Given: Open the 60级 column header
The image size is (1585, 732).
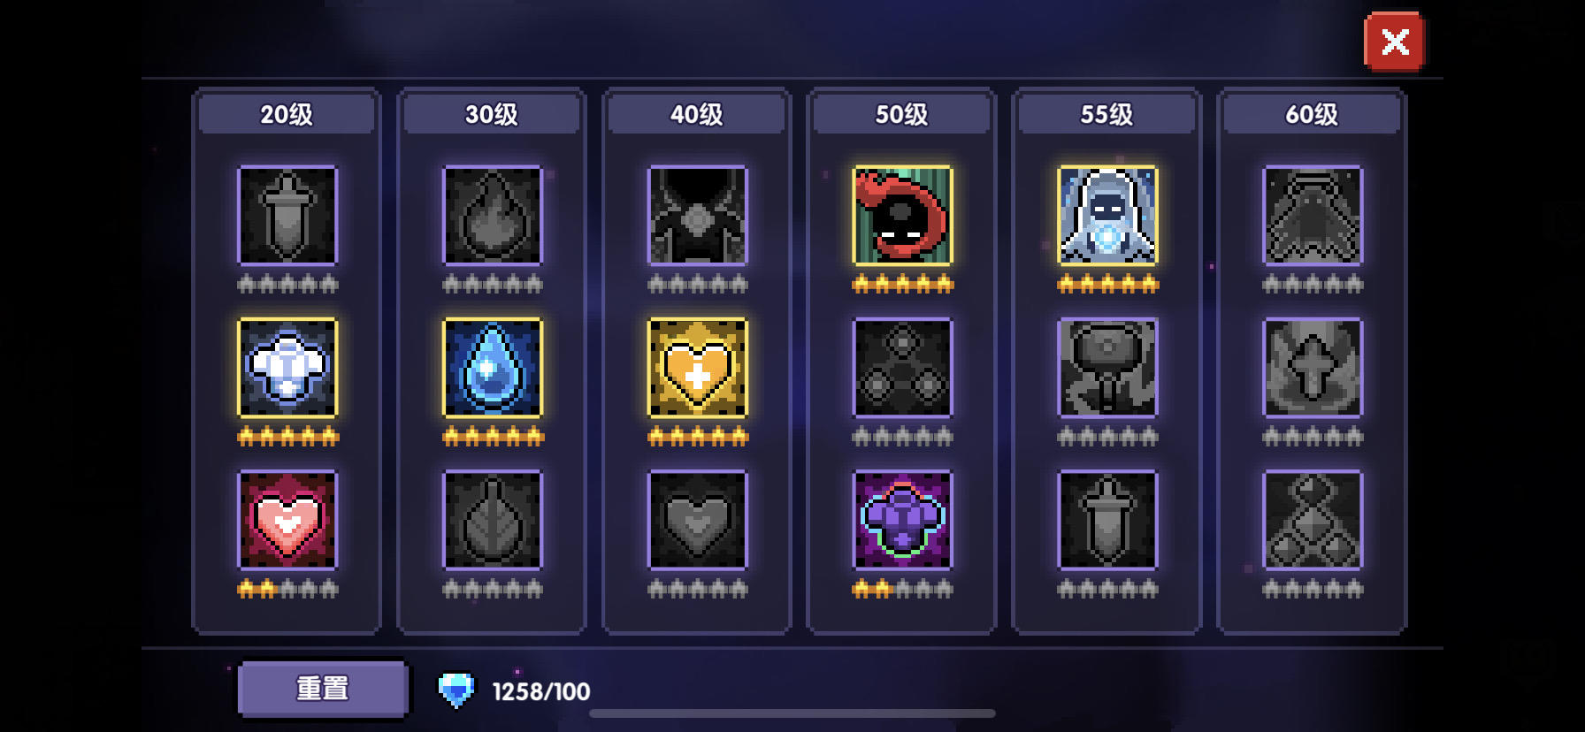Looking at the screenshot, I should point(1312,114).
